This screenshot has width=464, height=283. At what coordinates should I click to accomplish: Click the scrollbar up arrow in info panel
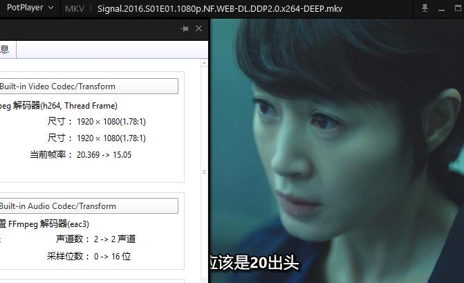tap(204, 63)
